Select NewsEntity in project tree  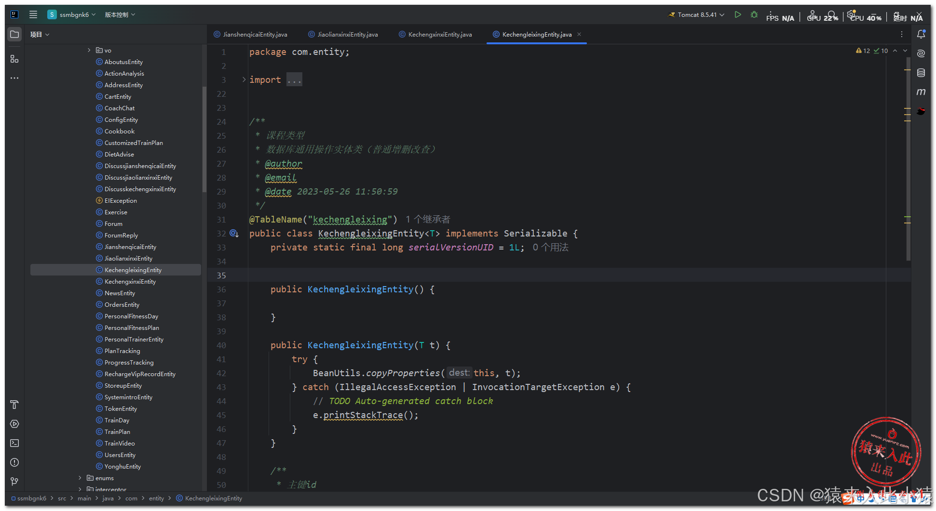click(120, 293)
